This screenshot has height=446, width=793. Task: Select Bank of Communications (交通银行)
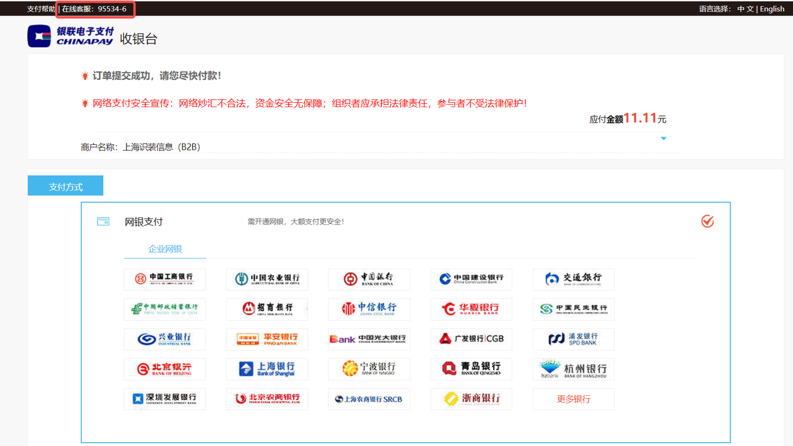574,279
